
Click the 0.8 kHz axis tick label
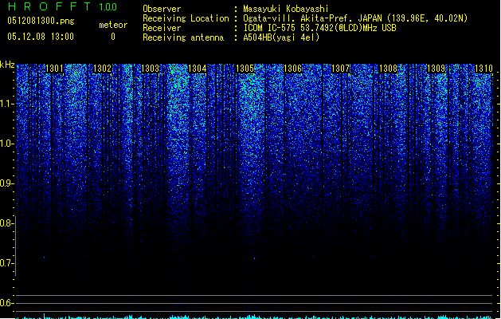(6, 223)
